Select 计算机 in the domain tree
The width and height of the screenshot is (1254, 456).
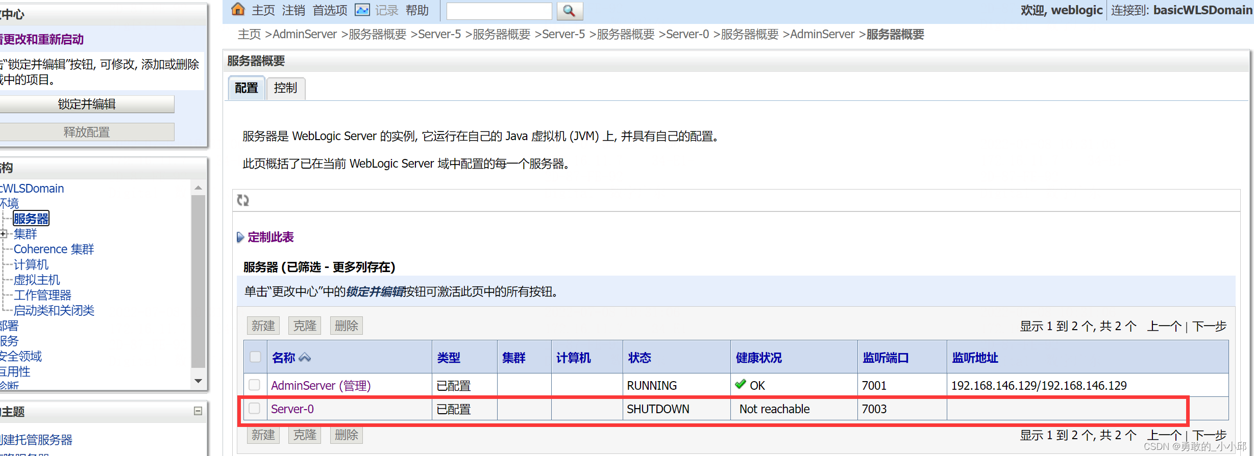31,264
